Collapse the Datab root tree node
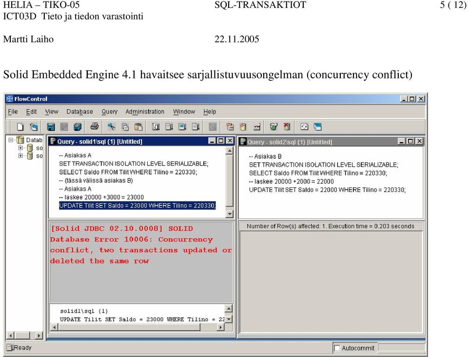Screen dimensions: 468x357 11,140
